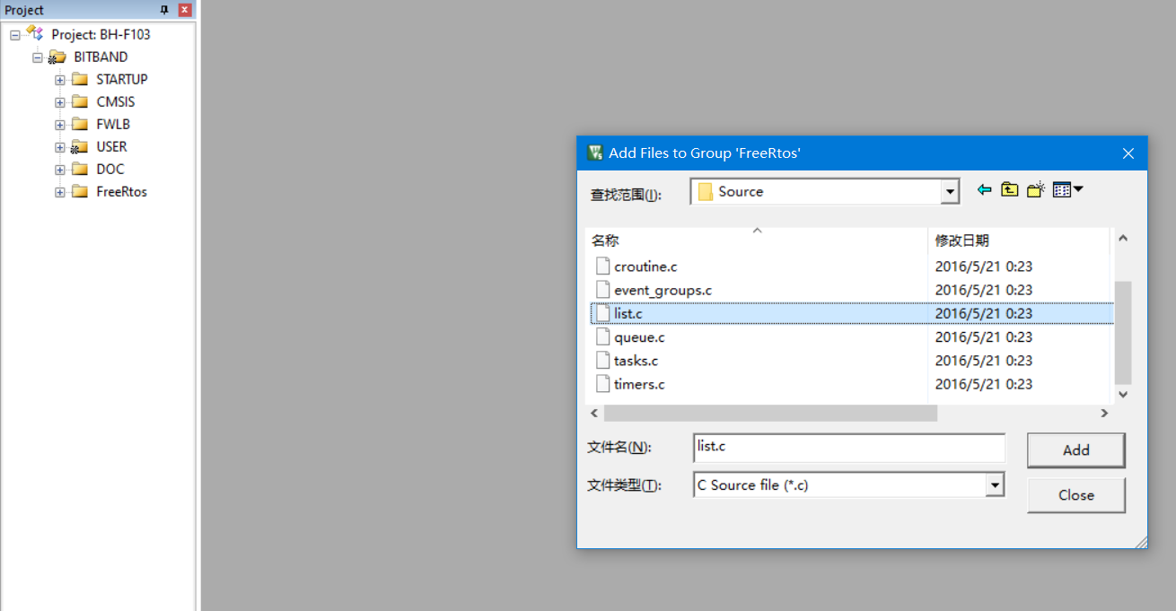Expand the DOC group
Image resolution: width=1176 pixels, height=611 pixels.
60,170
